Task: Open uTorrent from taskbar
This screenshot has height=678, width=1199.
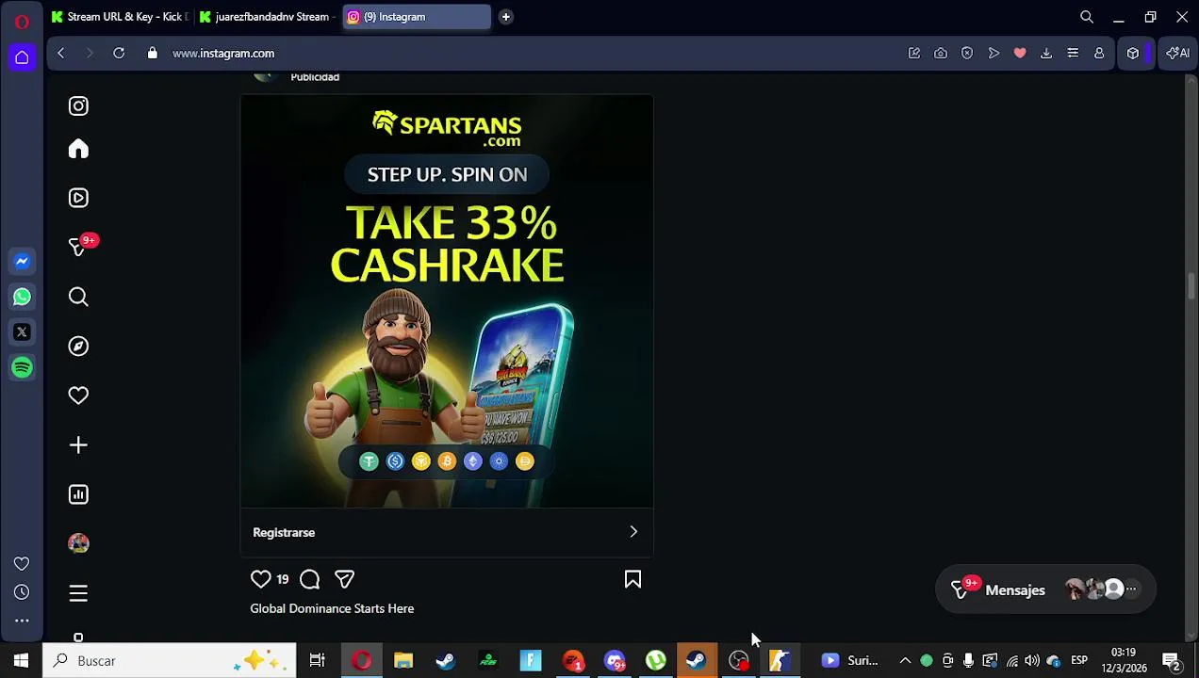Action: click(655, 661)
